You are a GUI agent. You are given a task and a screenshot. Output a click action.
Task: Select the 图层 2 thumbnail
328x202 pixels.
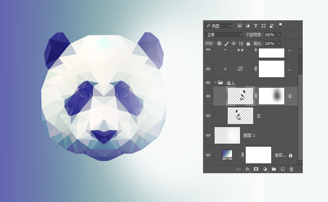[x=227, y=135]
